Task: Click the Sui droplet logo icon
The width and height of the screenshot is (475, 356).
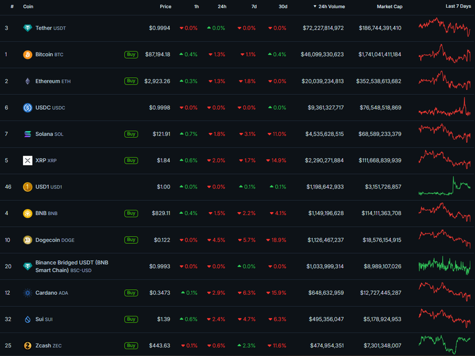Action: pos(28,320)
